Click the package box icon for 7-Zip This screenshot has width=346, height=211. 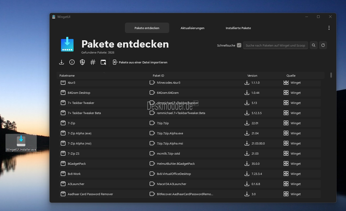click(63, 123)
